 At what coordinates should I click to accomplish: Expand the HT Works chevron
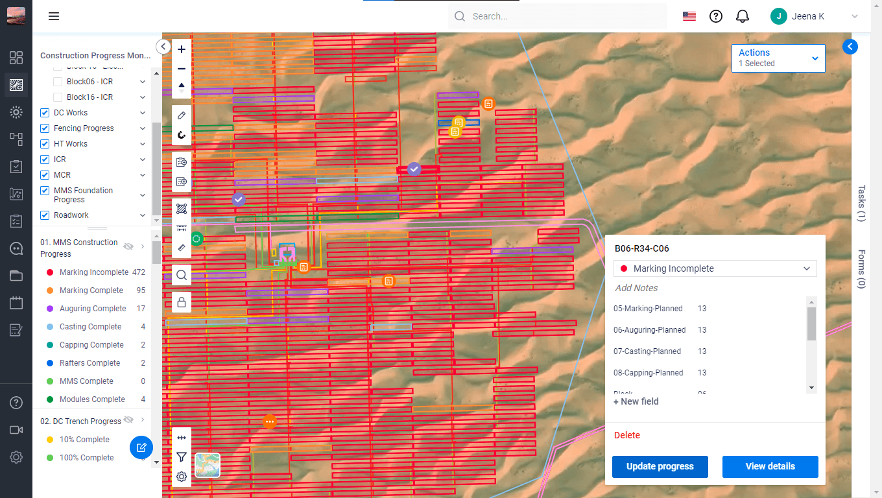(x=143, y=144)
